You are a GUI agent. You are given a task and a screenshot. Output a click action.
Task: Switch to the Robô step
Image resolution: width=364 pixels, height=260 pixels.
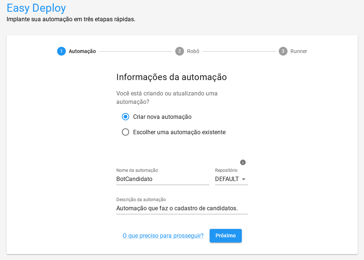(x=193, y=51)
